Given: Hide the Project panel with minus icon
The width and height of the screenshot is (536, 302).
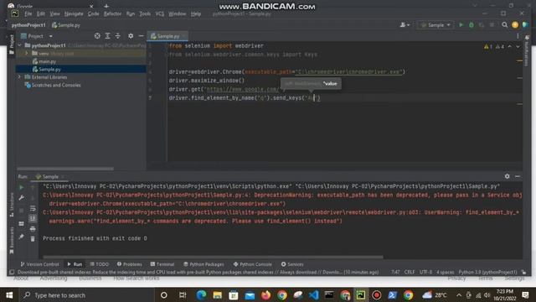Looking at the screenshot, I should coord(141,36).
